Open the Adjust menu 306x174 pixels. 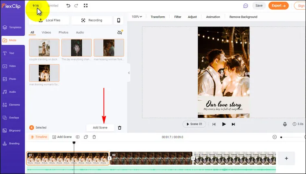click(x=192, y=17)
